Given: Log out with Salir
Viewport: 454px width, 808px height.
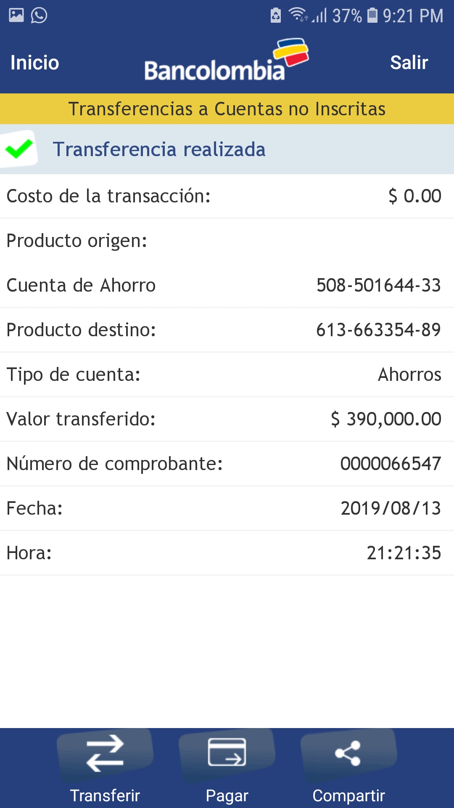Looking at the screenshot, I should tap(409, 63).
